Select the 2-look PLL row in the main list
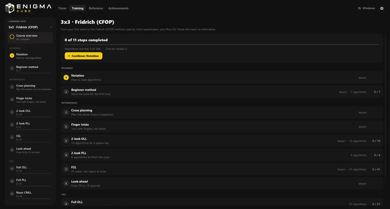 pos(222,155)
